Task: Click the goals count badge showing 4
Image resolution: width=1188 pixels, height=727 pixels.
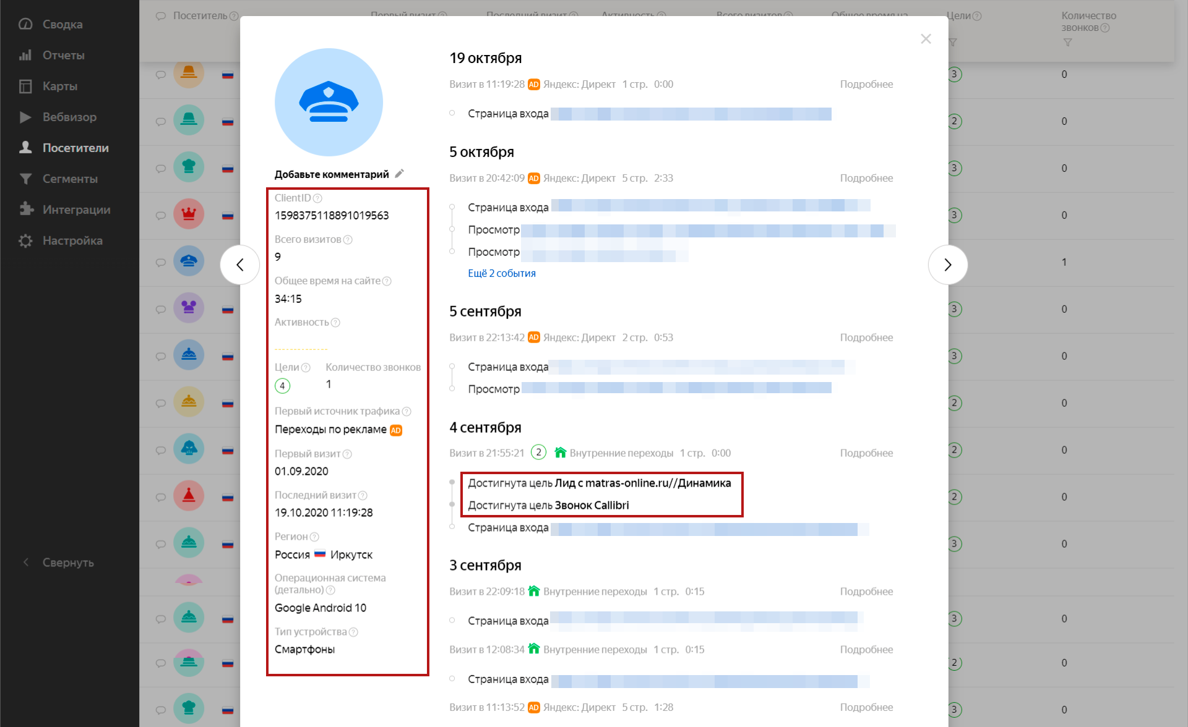Action: 282,386
